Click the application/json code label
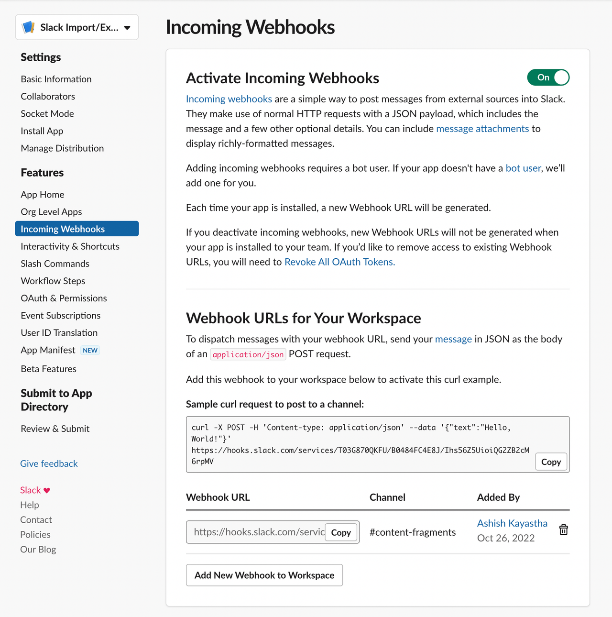 pyautogui.click(x=248, y=354)
